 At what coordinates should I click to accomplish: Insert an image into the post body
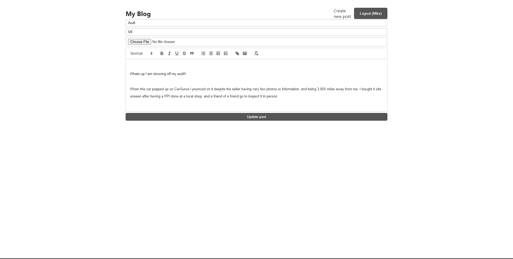point(245,53)
